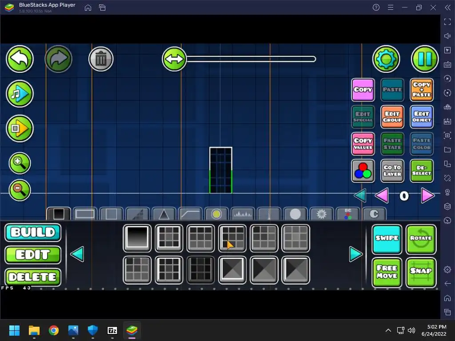The width and height of the screenshot is (455, 341).
Task: Click Go To Layer button
Action: 392,171
